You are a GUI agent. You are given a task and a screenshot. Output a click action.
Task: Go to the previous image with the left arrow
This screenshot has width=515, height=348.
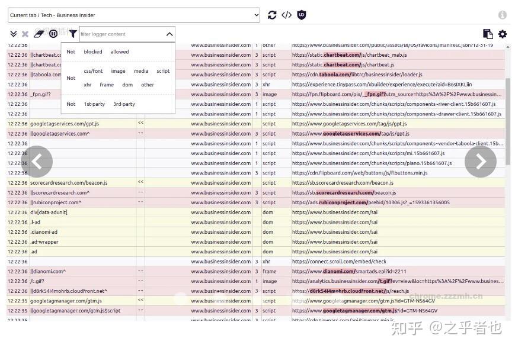pyautogui.click(x=37, y=162)
